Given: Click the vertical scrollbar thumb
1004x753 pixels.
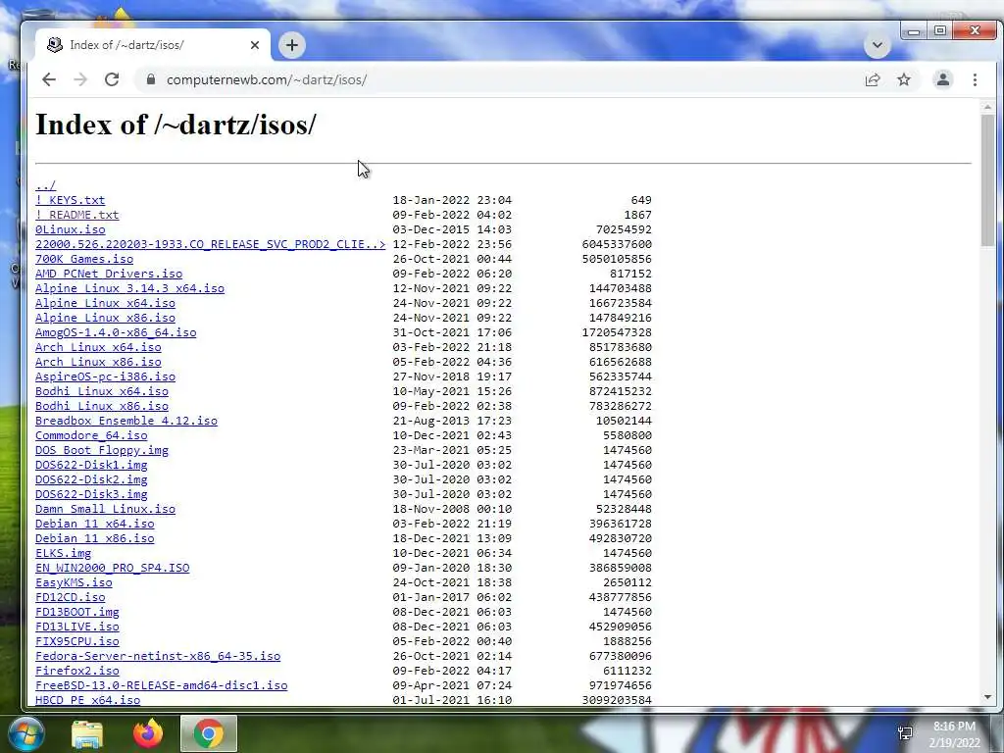Looking at the screenshot, I should coord(987,180).
